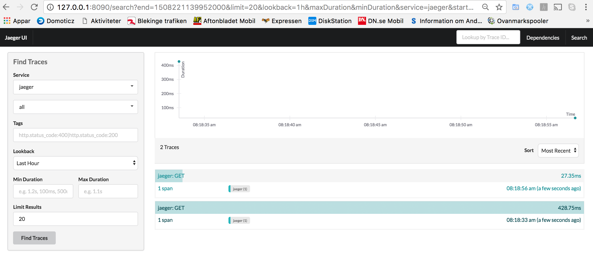Screen dimensions: 593x254
Task: Click the Cast screen icon
Action: tap(558, 7)
